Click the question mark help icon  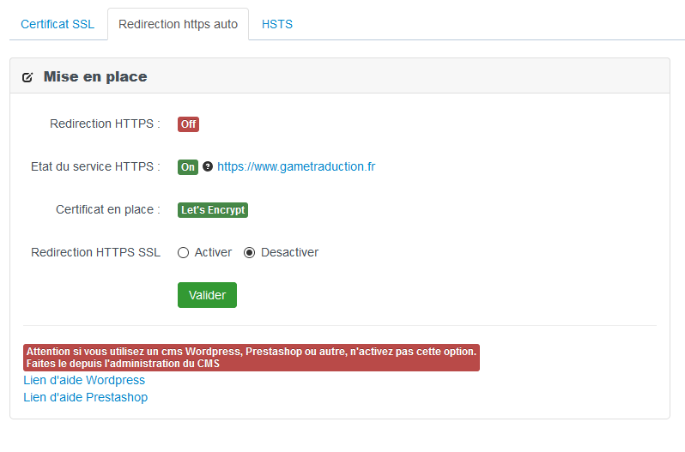coord(208,166)
